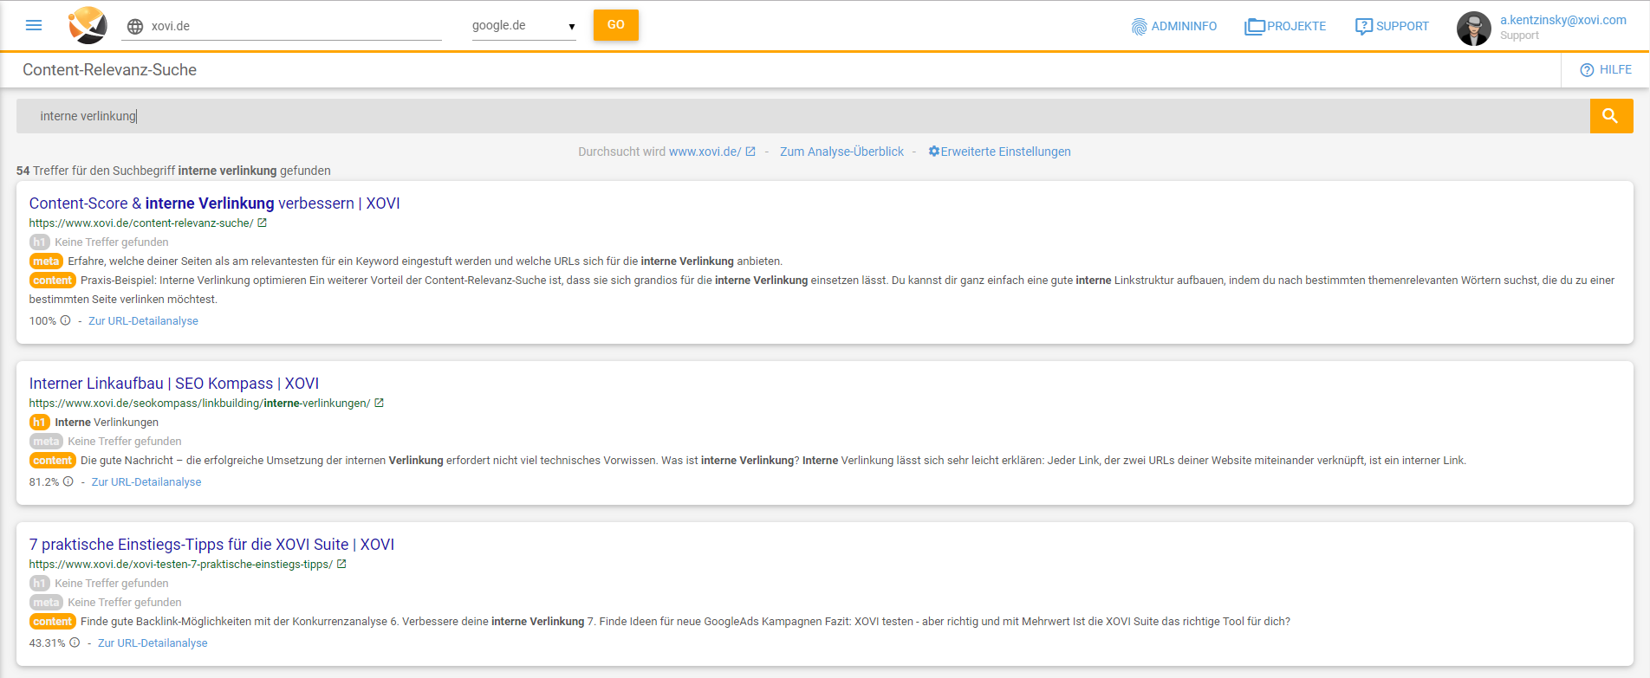1650x678 pixels.
Task: Click the user profile avatar
Action: [1473, 28]
